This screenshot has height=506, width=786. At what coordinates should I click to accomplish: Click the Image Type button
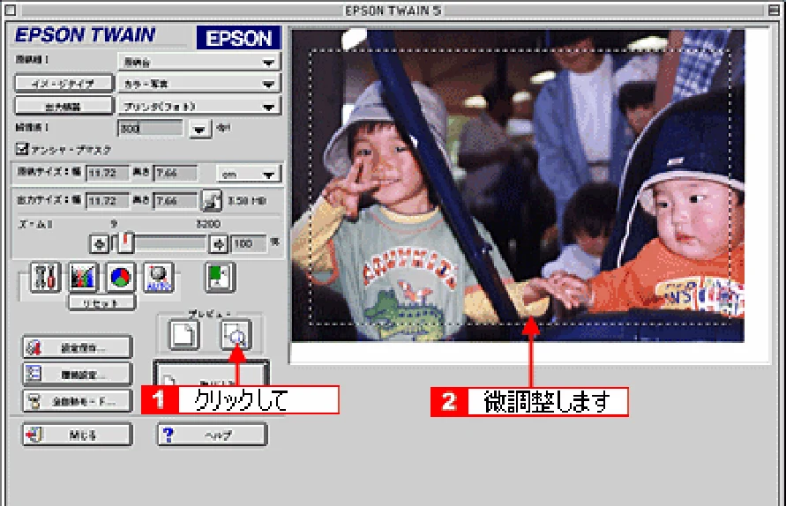point(64,84)
